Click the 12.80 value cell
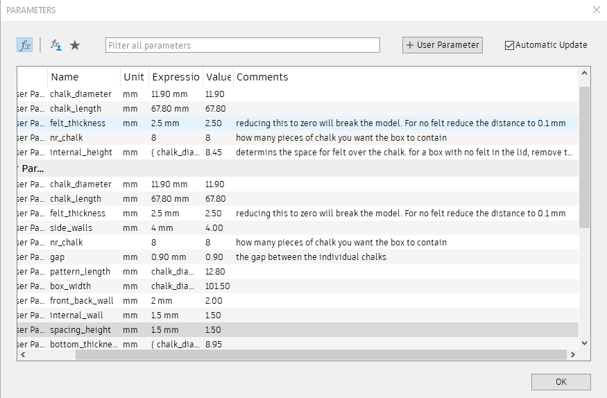Viewport: 607px width, 398px height. (215, 272)
